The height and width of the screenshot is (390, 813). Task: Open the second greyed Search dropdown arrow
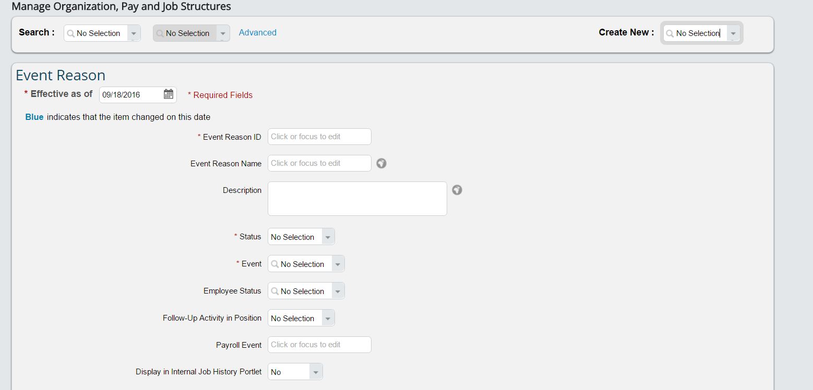pos(223,33)
